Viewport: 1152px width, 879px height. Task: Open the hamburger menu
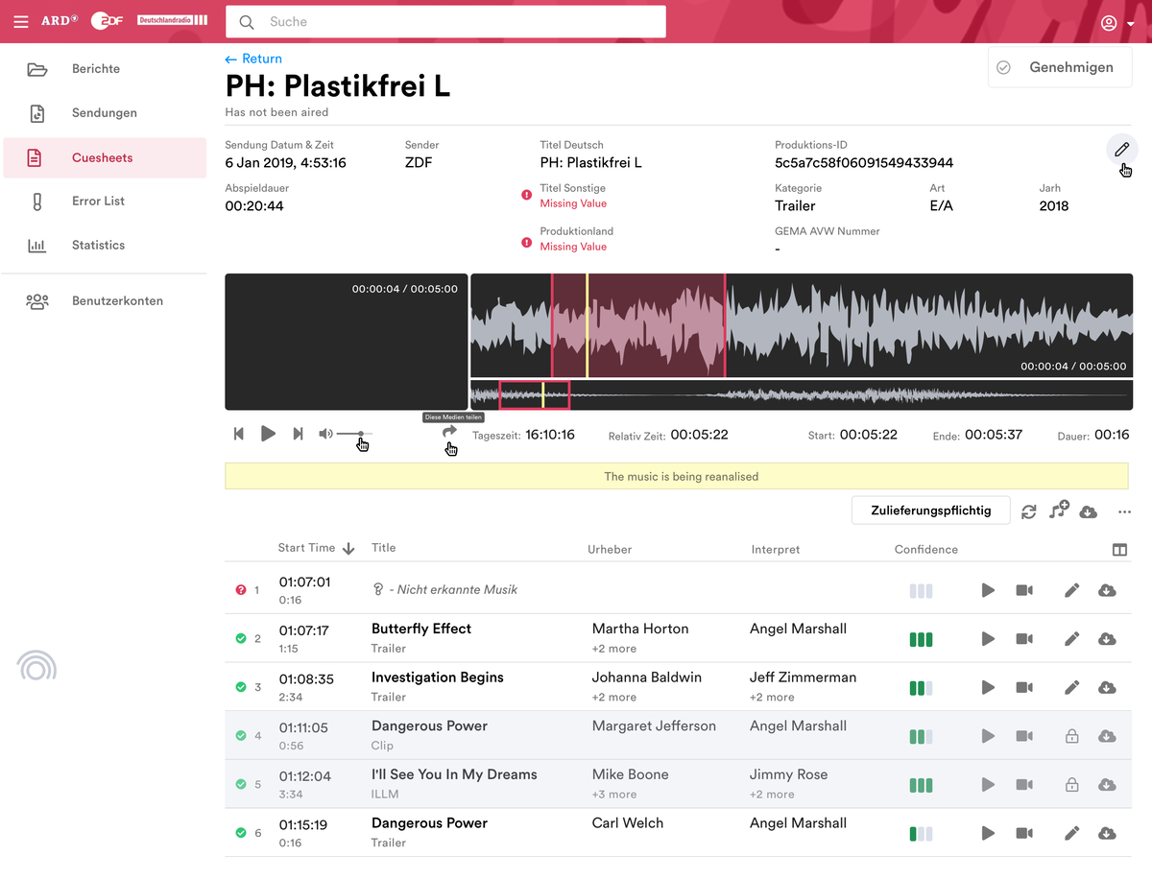tap(20, 20)
